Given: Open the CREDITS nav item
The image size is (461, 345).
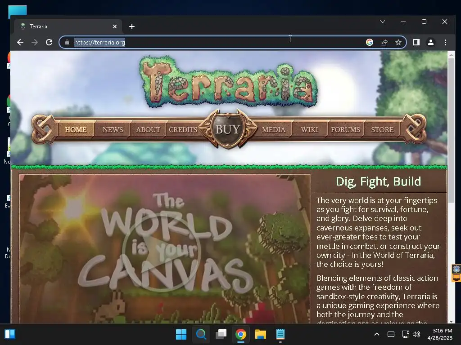Looking at the screenshot, I should (x=183, y=129).
